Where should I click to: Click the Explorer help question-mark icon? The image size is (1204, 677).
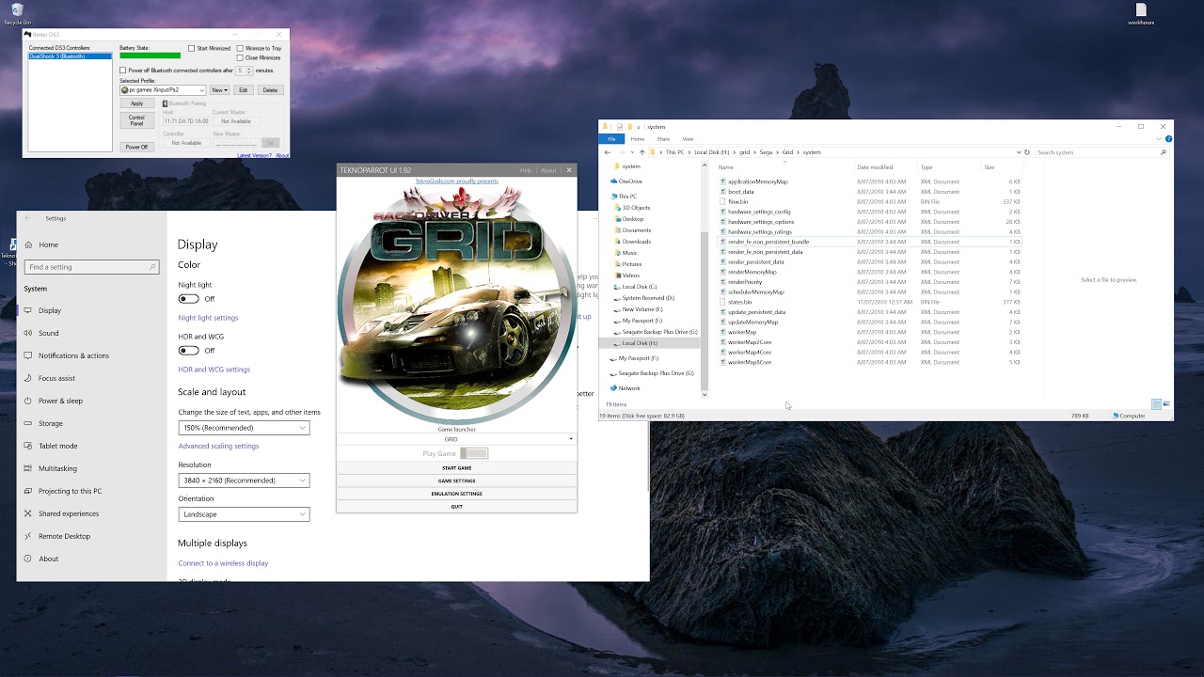point(1168,139)
